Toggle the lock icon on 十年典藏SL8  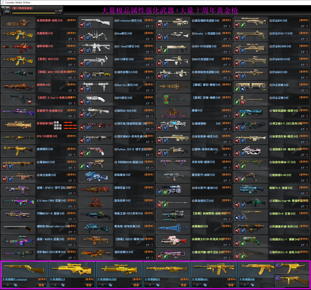tap(63, 285)
